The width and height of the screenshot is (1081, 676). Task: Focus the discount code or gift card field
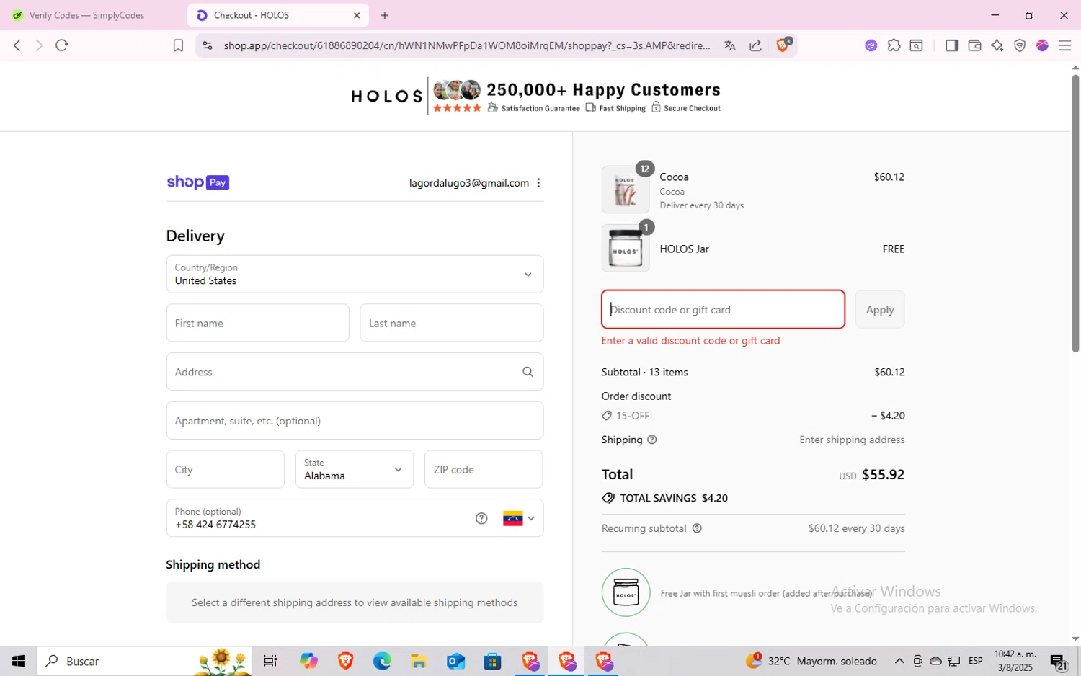pyautogui.click(x=723, y=309)
